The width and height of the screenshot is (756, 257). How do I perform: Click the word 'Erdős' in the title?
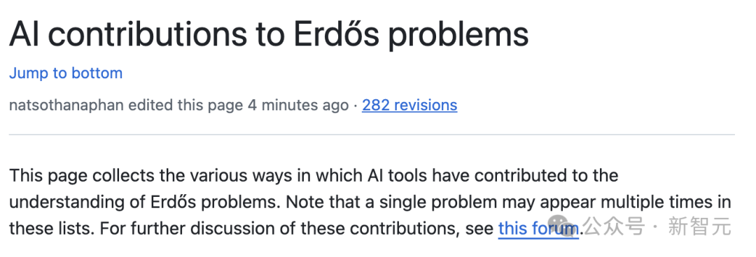(x=337, y=34)
